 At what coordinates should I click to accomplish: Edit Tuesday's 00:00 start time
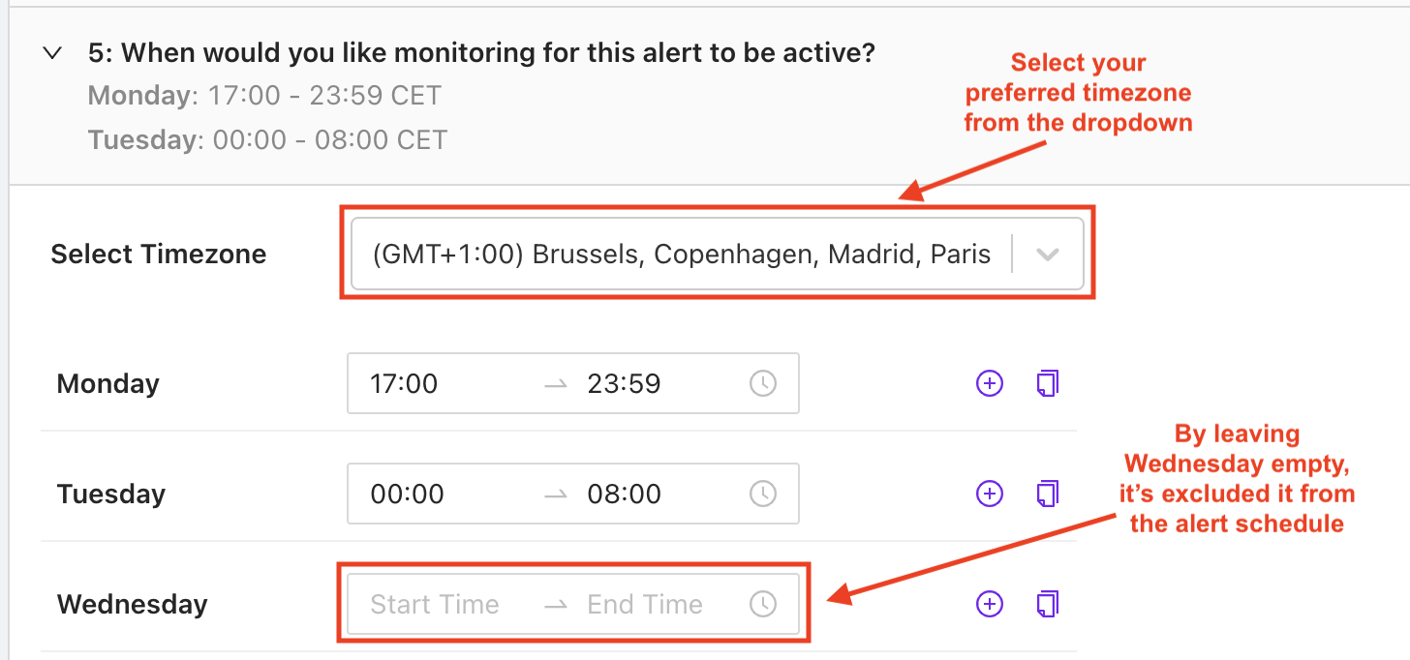(408, 495)
